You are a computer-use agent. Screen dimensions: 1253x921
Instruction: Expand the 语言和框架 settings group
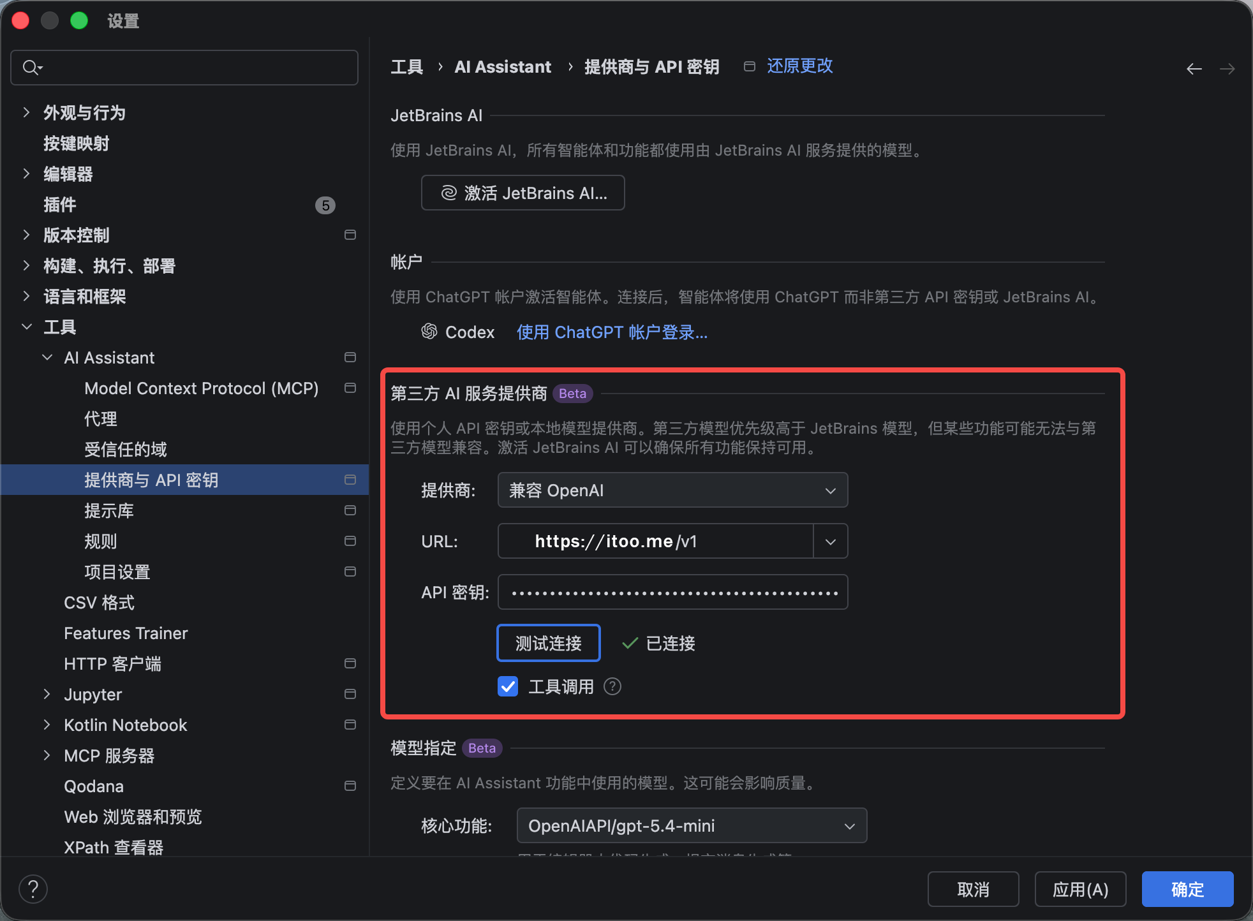pyautogui.click(x=26, y=296)
